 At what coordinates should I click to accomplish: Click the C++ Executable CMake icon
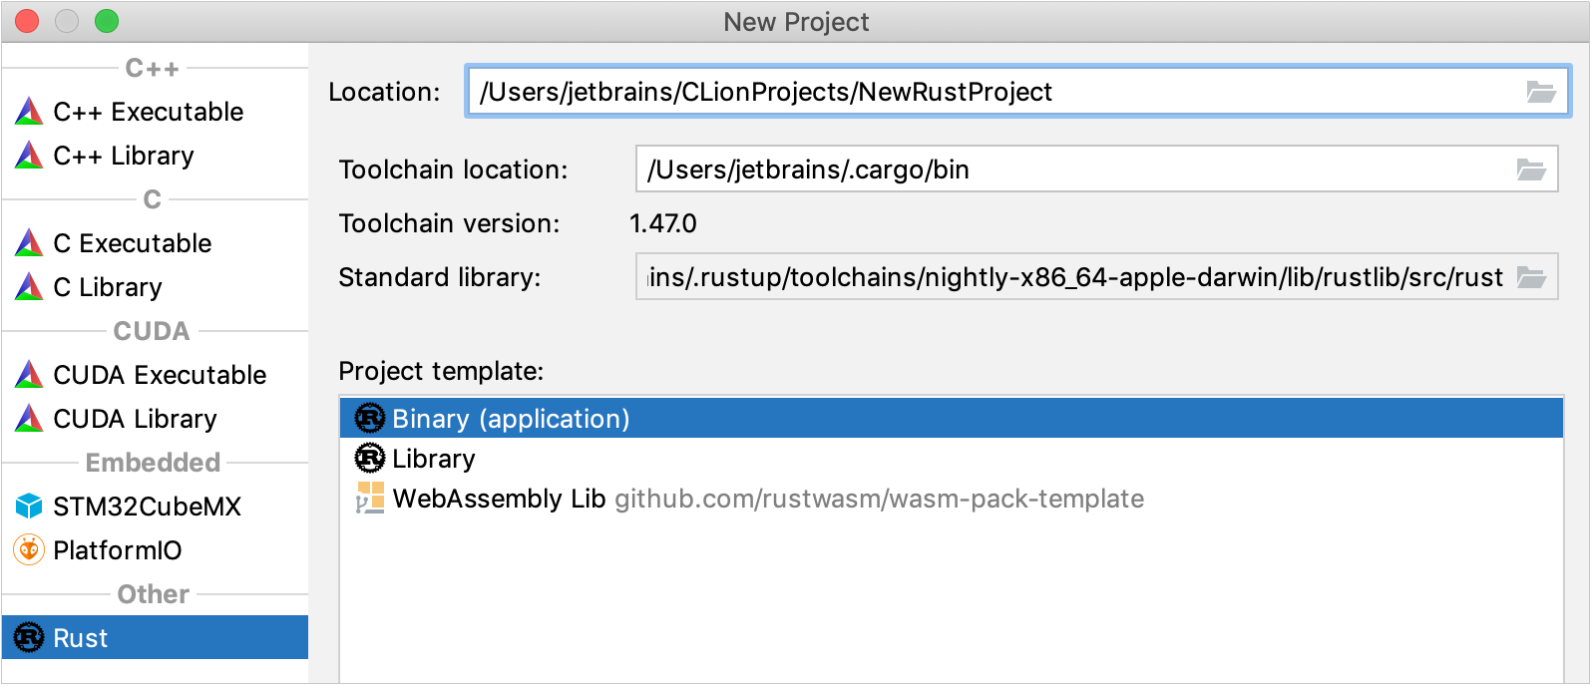(29, 112)
